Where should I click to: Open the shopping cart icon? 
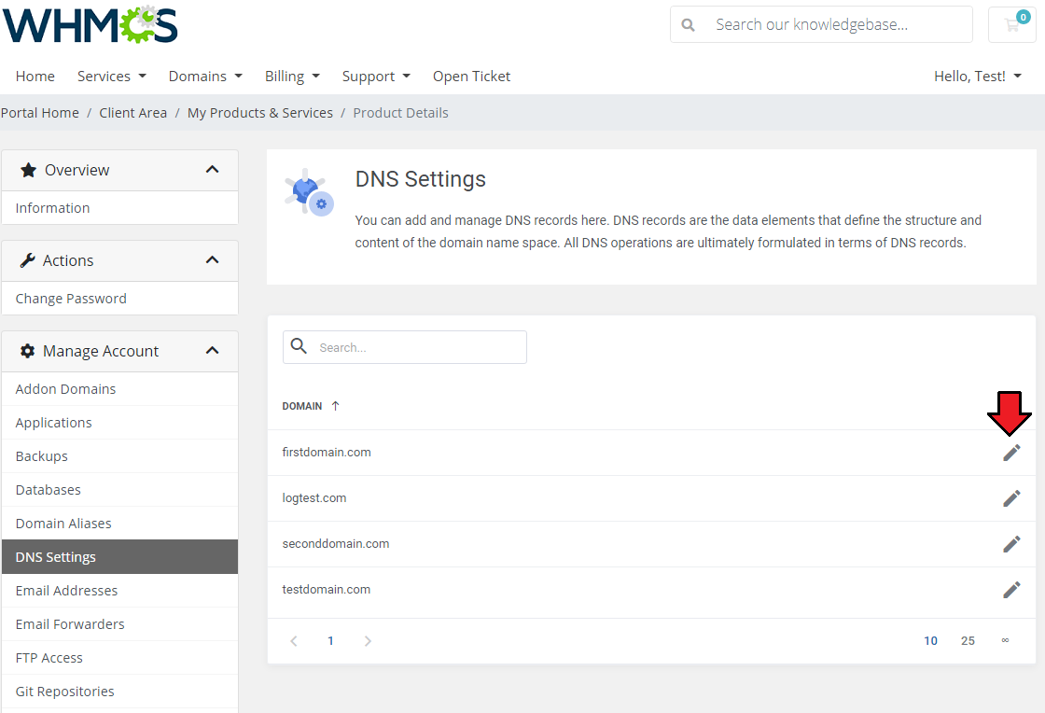click(1012, 24)
